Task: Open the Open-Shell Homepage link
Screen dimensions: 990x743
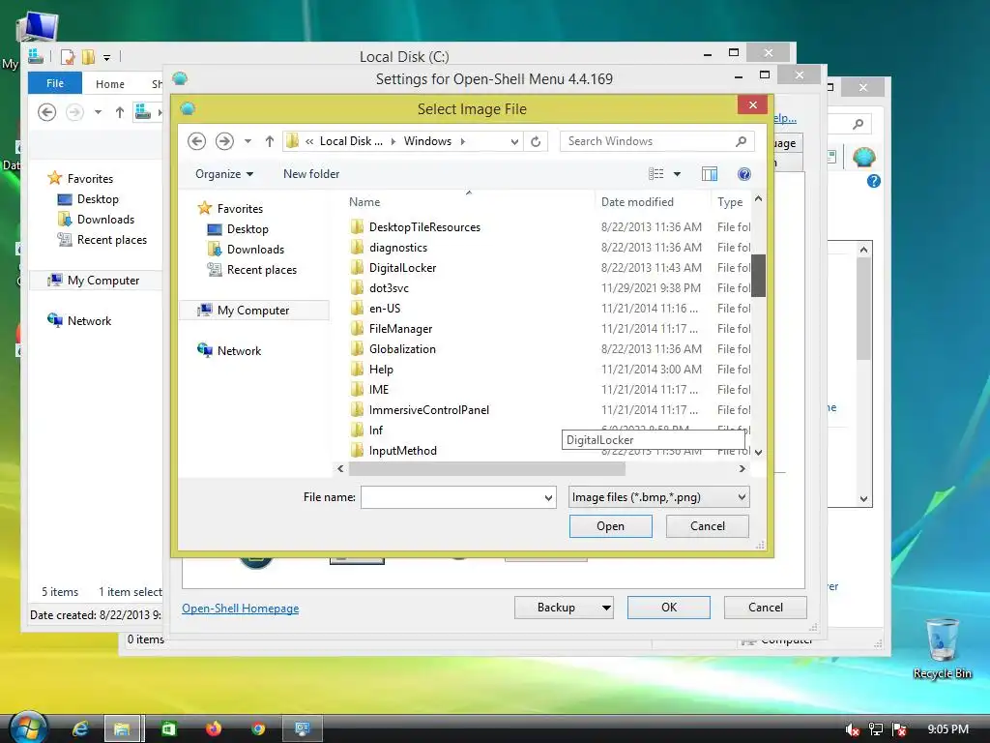Action: point(241,609)
